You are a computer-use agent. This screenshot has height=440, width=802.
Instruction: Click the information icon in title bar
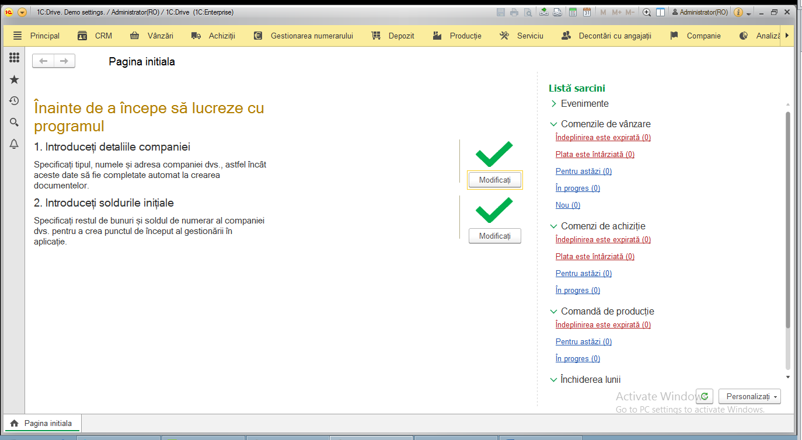tap(738, 12)
